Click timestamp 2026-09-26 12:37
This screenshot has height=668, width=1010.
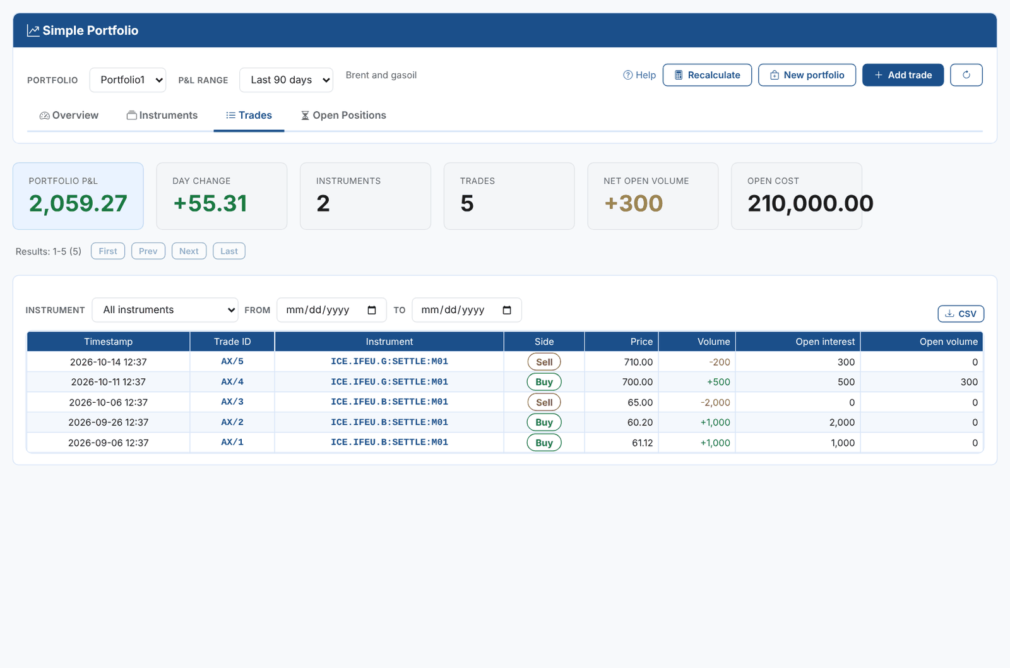point(109,422)
